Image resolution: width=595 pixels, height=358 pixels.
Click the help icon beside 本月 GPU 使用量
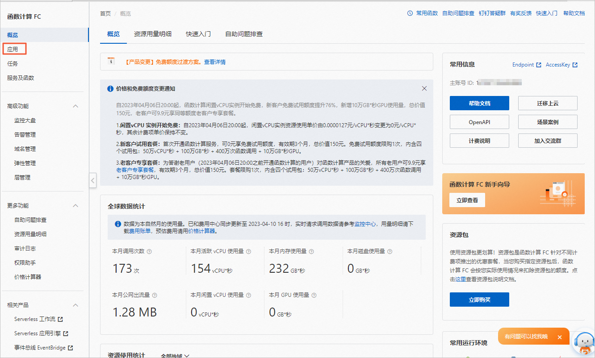pyautogui.click(x=314, y=296)
